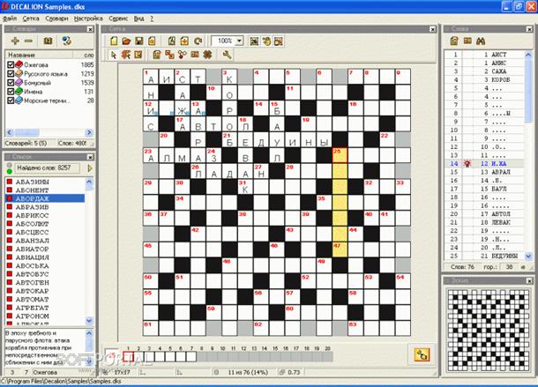Click the save floppy disk icon
The image size is (538, 387).
pos(139,41)
